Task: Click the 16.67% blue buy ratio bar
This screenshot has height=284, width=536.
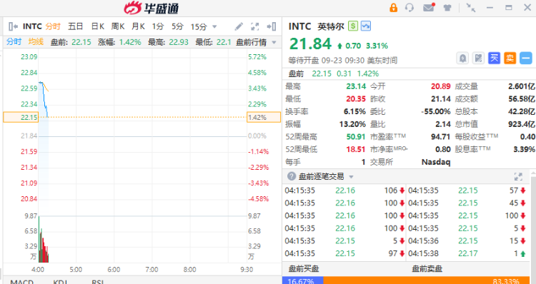Action: pyautogui.click(x=302, y=280)
